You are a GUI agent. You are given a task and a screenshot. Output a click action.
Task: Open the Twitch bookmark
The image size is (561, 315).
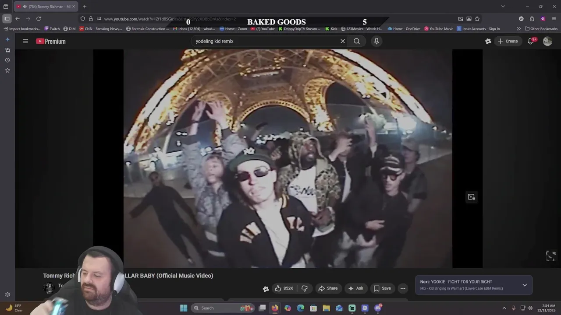point(52,29)
